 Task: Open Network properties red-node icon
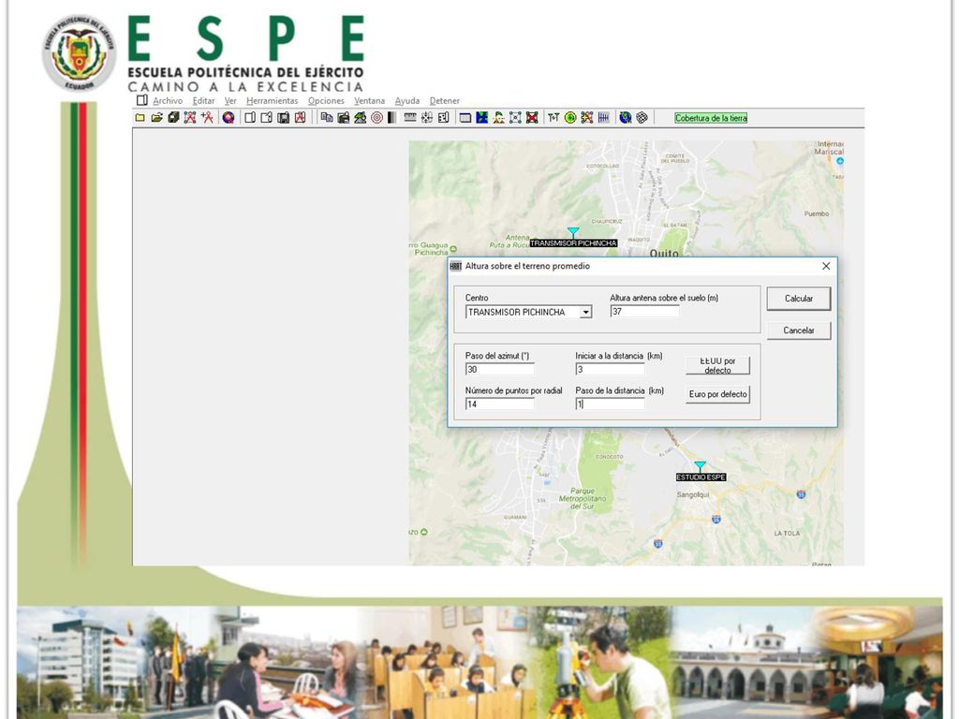coord(190,117)
